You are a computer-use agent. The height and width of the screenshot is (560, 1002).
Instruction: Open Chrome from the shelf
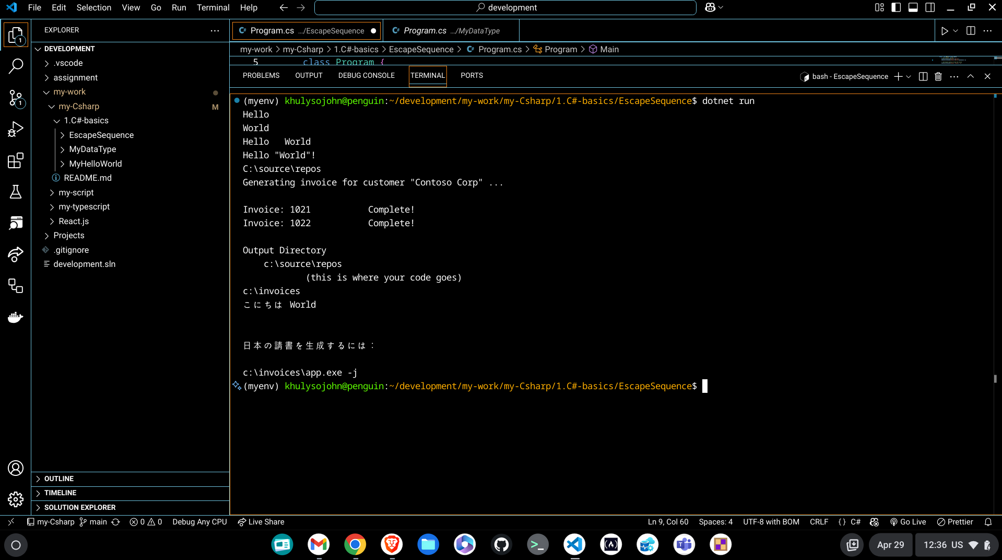[355, 545]
